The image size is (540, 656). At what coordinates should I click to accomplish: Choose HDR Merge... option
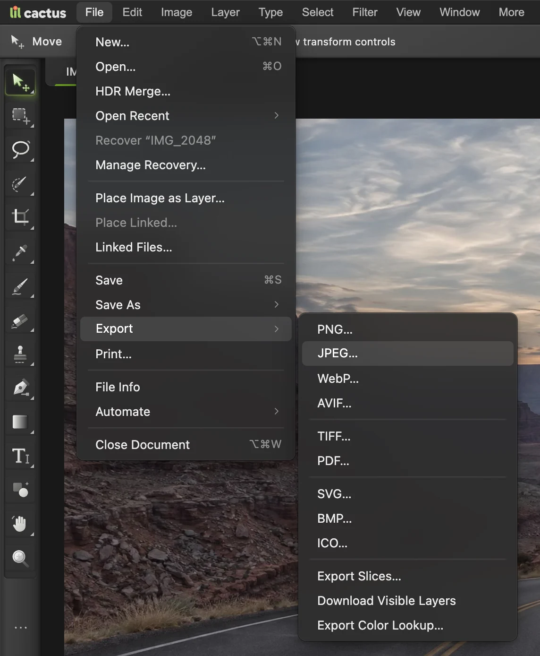pyautogui.click(x=186, y=91)
